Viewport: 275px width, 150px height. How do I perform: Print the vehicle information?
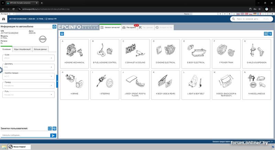pos(54,27)
